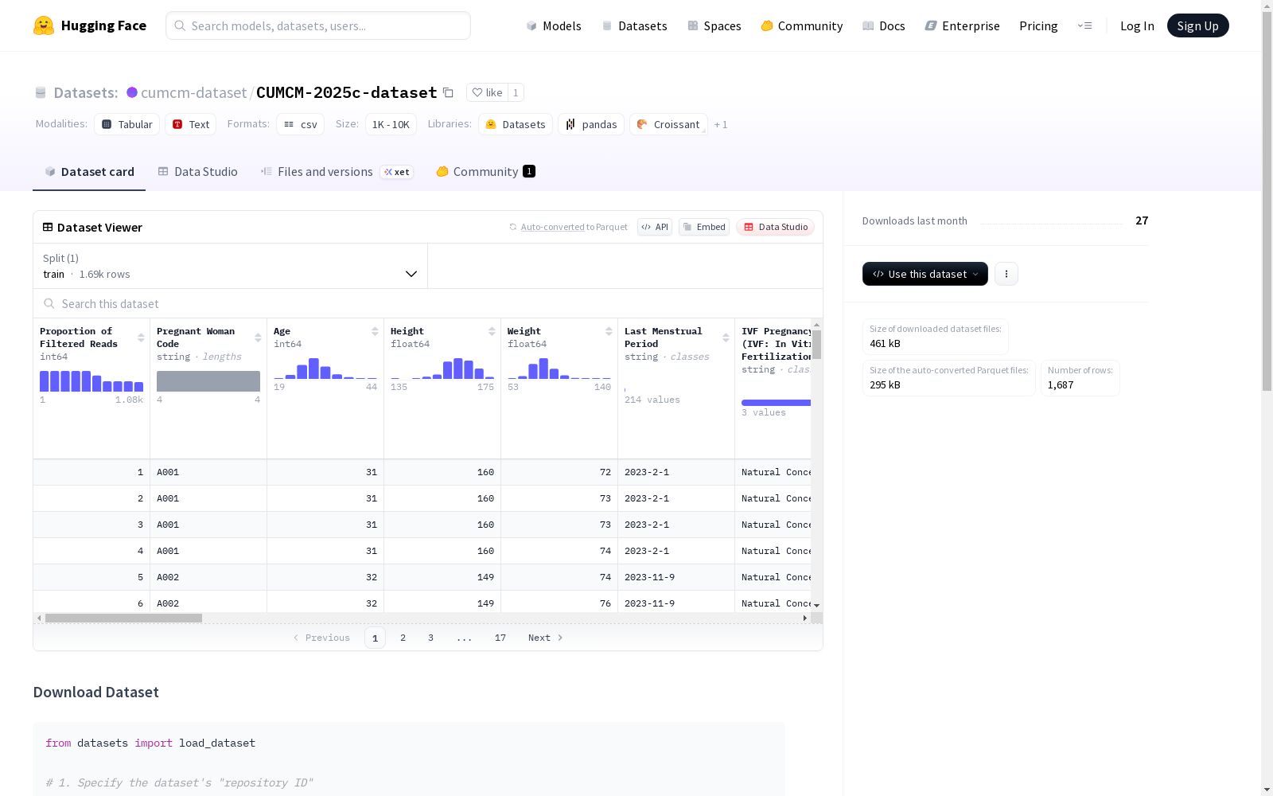Switch to Files and versions tab
Image resolution: width=1273 pixels, height=796 pixels.
(337, 171)
